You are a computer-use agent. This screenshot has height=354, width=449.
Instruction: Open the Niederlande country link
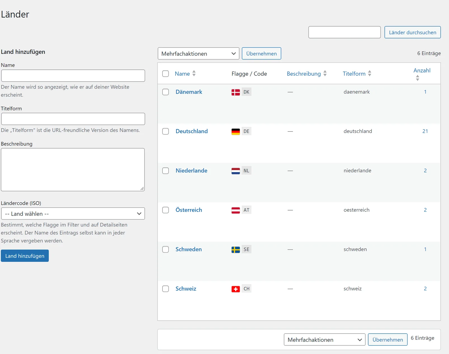click(x=191, y=171)
